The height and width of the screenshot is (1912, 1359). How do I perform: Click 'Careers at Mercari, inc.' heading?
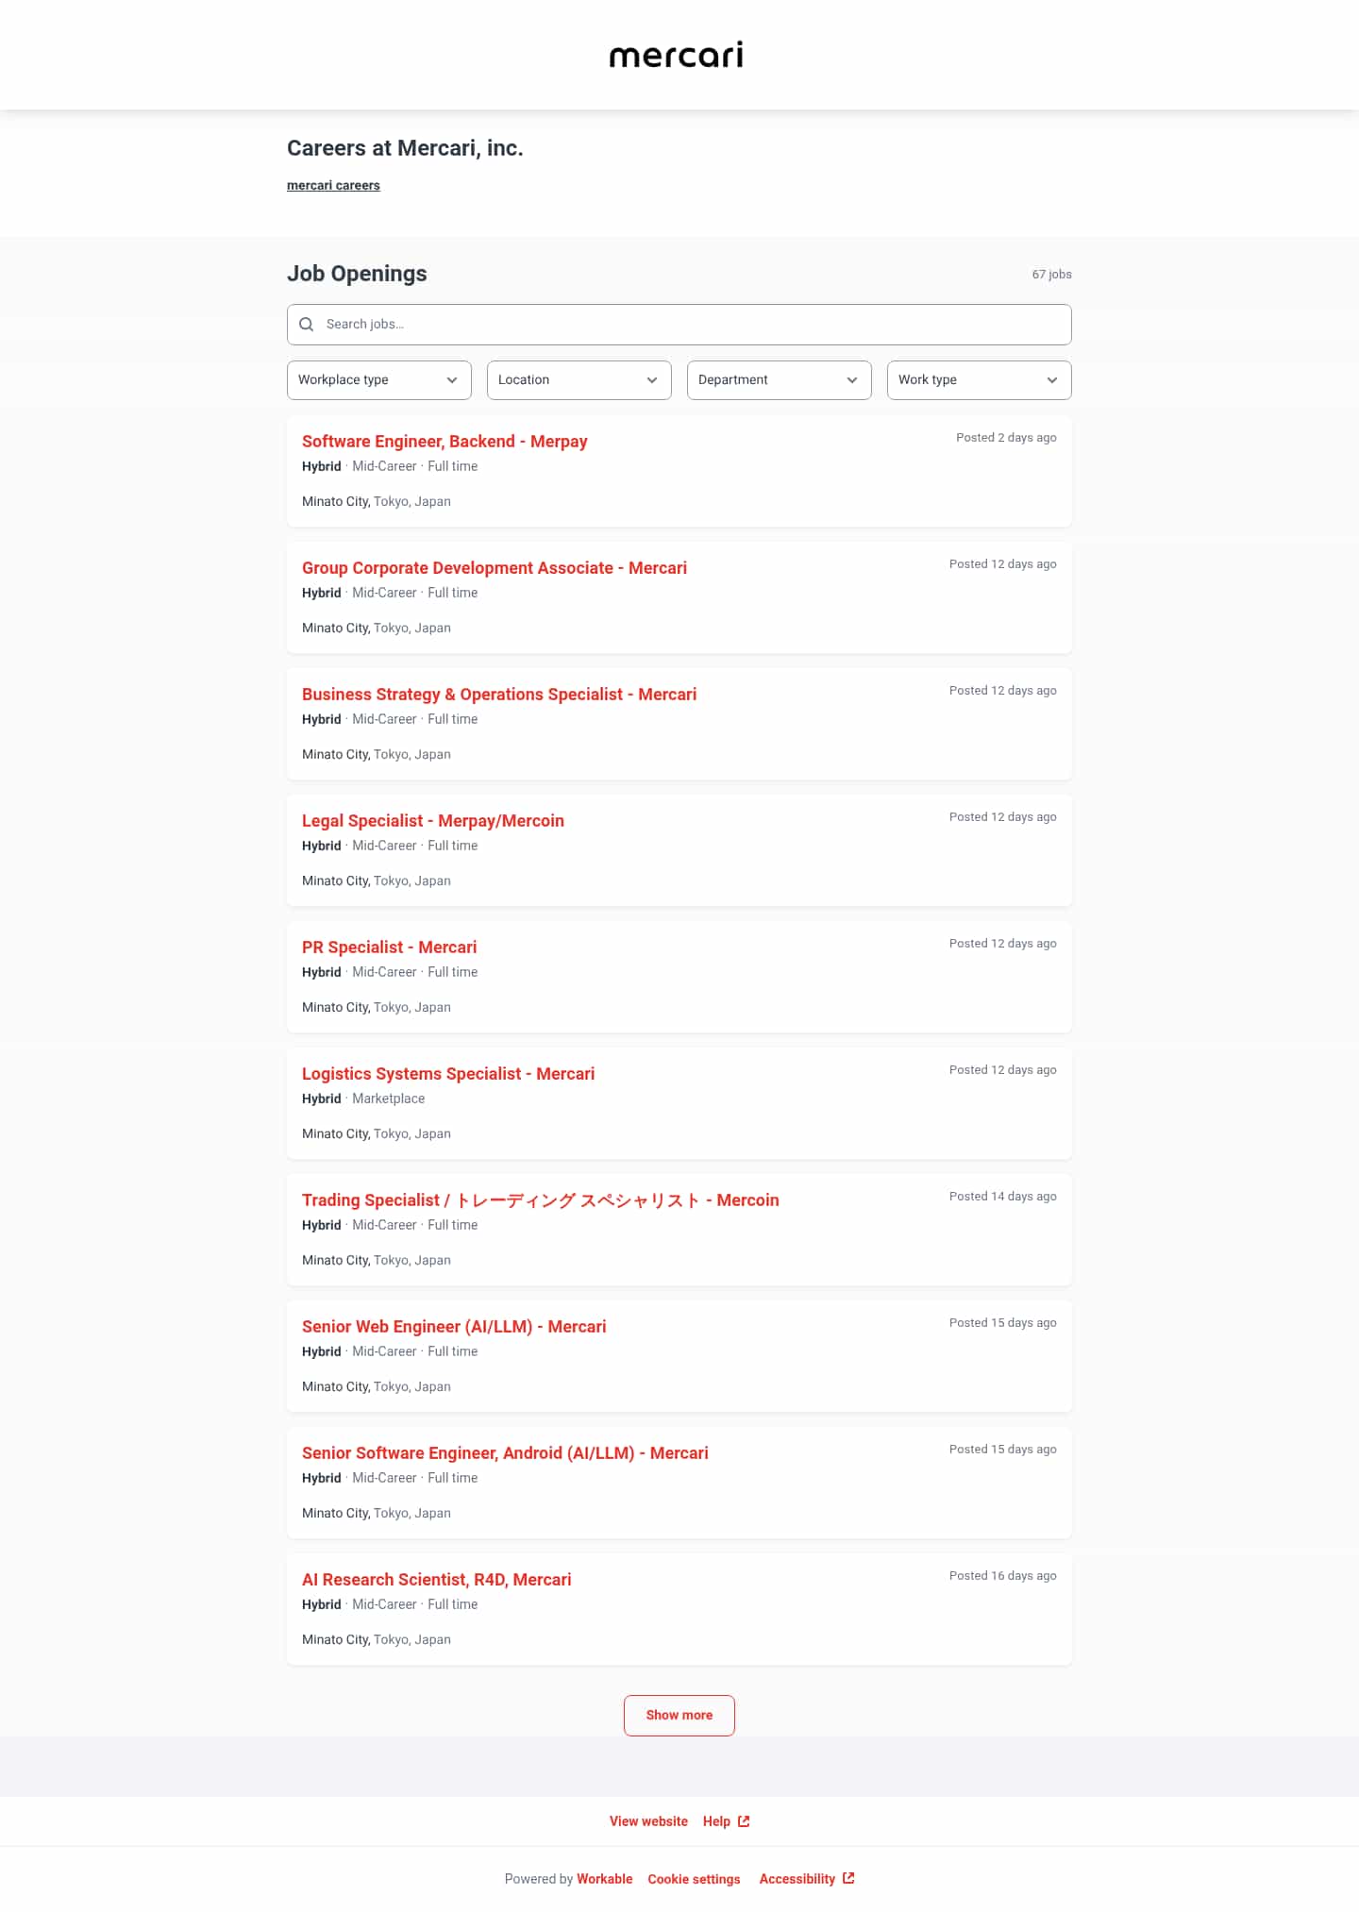coord(405,148)
